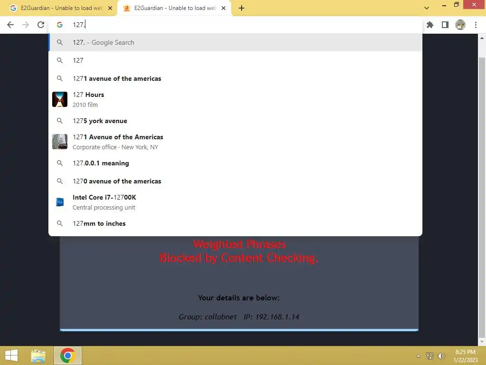The image size is (486, 365).
Task: Toggle the browser side panel icon
Action: pyautogui.click(x=445, y=25)
